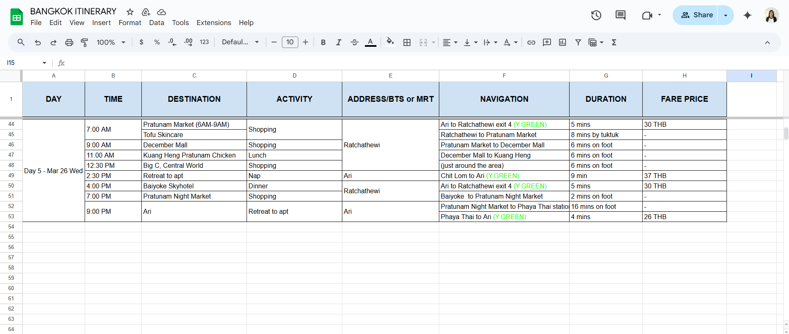Open the Tools menu
789x334 pixels.
pos(180,23)
